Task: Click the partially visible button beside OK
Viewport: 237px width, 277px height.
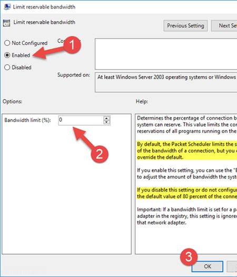Action: pyautogui.click(x=232, y=266)
